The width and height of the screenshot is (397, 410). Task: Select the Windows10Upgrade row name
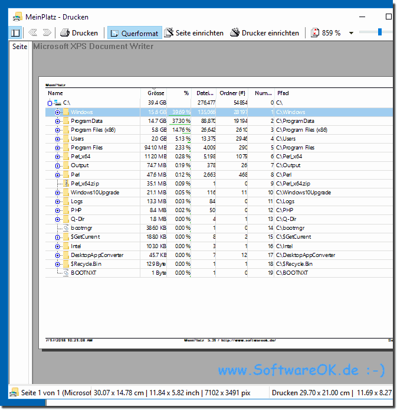pyautogui.click(x=95, y=193)
